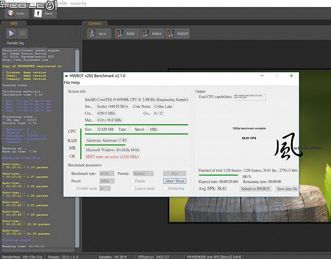Save the rendered image
331x259 pixels.
coord(99,34)
